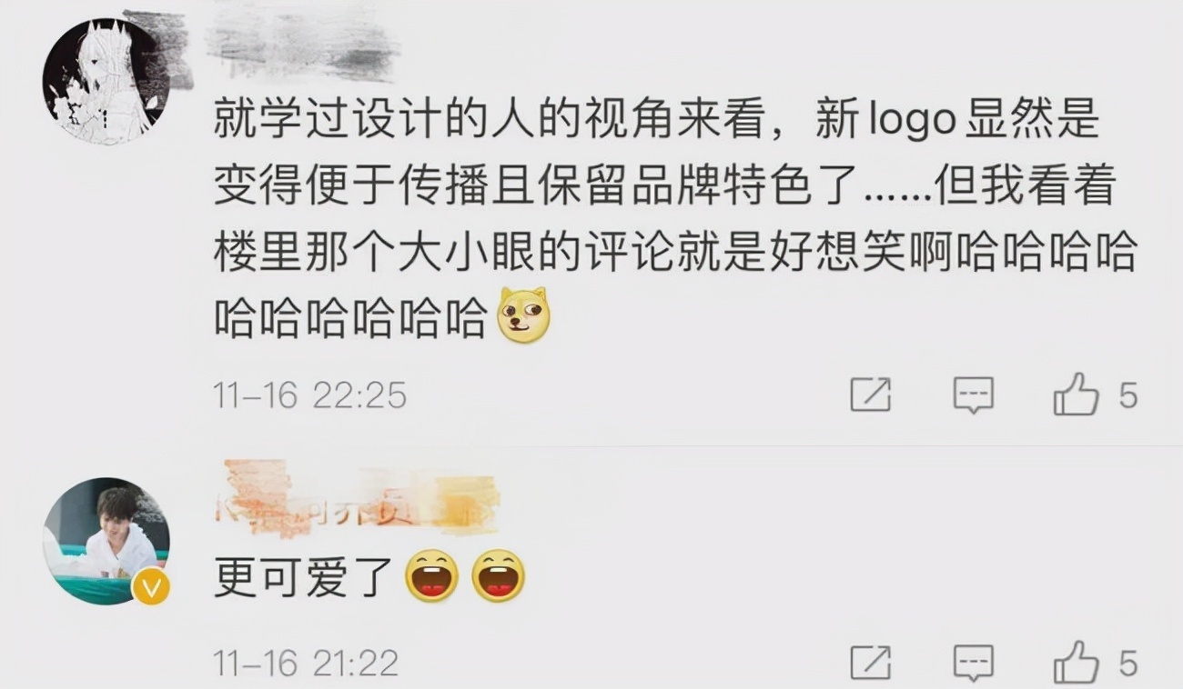Image resolution: width=1183 pixels, height=689 pixels.
Task: Click the like count 5 on the 21:22 comment
Action: [x=1127, y=663]
